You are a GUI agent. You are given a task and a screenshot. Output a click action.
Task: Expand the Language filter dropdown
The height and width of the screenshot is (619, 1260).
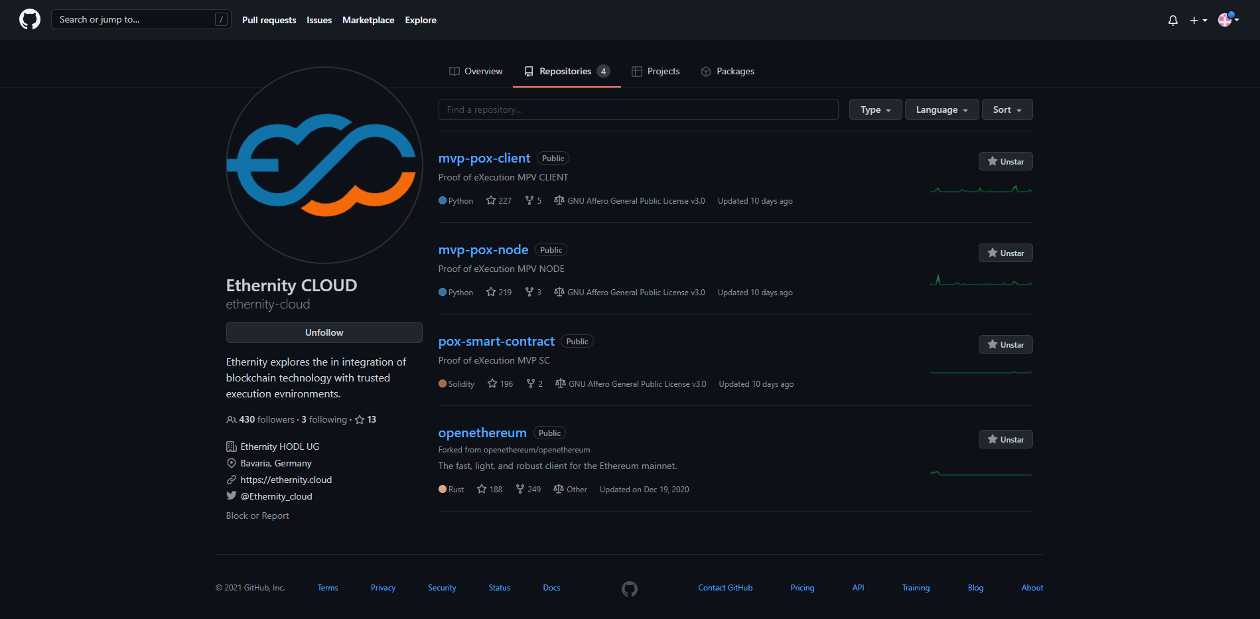[x=942, y=109]
